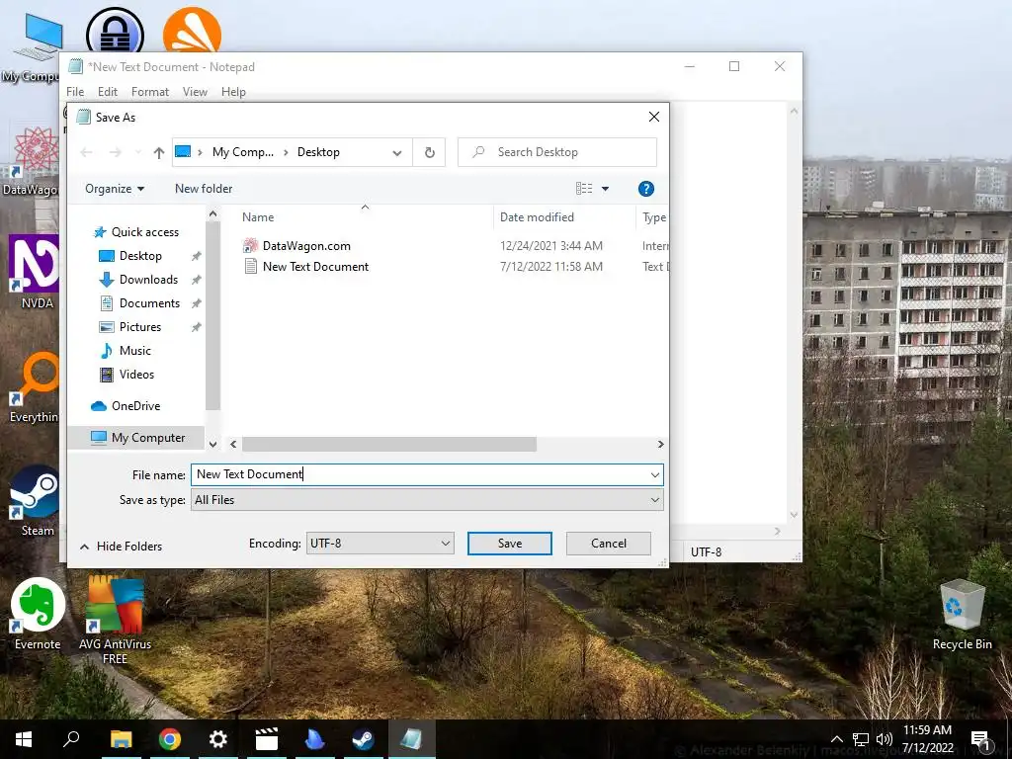
Task: Open the volume control in system tray
Action: point(884,739)
